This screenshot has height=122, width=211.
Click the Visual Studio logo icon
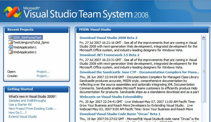(13, 12)
